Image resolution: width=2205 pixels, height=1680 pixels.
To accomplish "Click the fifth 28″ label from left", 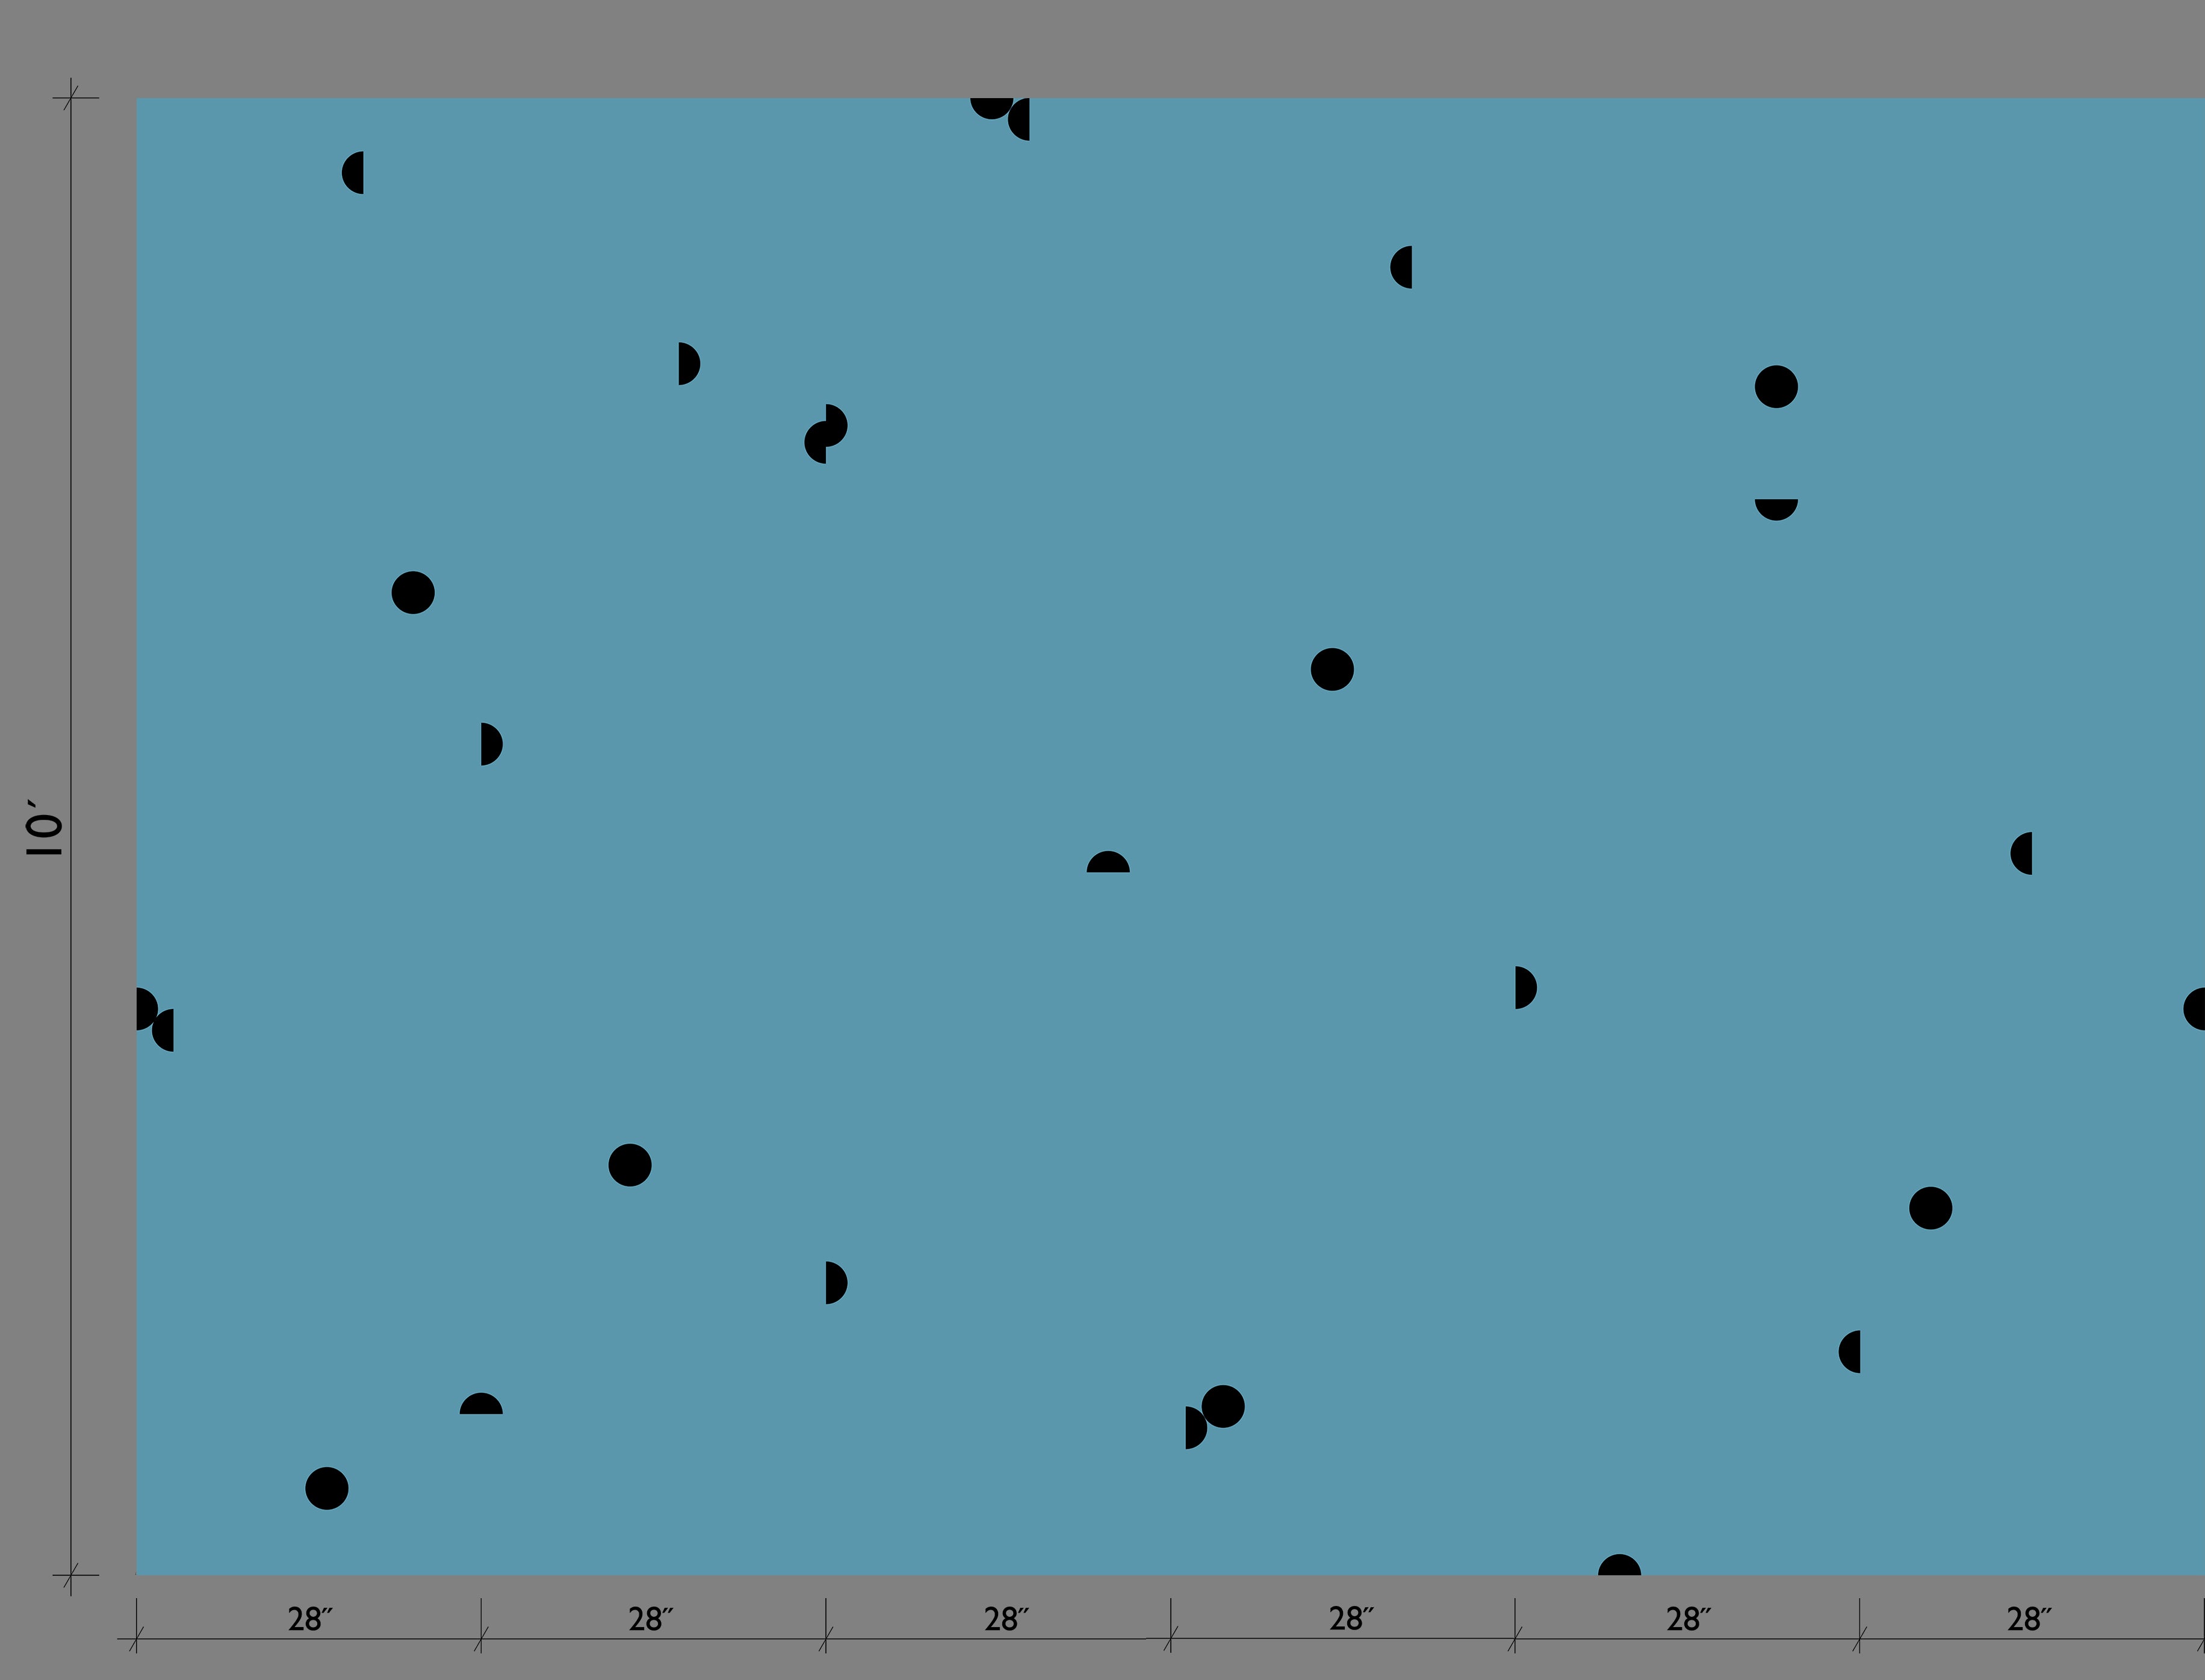I will click(1688, 1619).
